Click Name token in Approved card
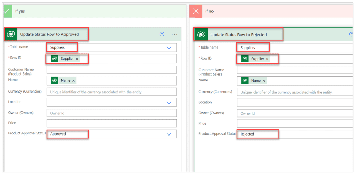Image resolution: width=355 pixels, height=174 pixels. tap(63, 80)
